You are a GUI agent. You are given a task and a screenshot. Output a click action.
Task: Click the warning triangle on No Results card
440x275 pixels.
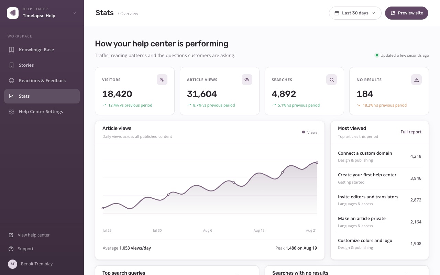(x=416, y=80)
